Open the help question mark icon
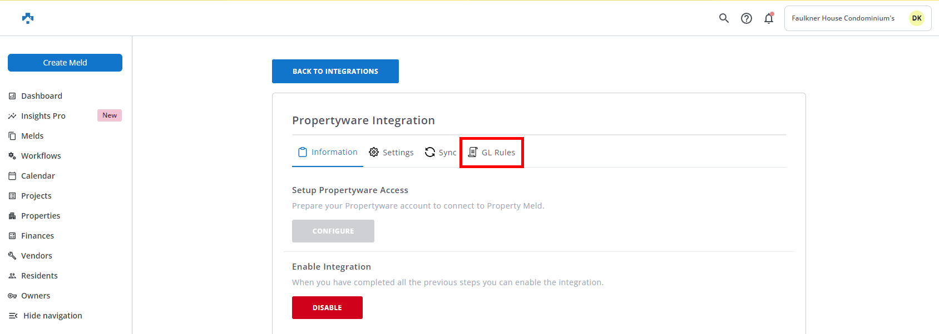Screen dimensions: 939x334 [747, 18]
